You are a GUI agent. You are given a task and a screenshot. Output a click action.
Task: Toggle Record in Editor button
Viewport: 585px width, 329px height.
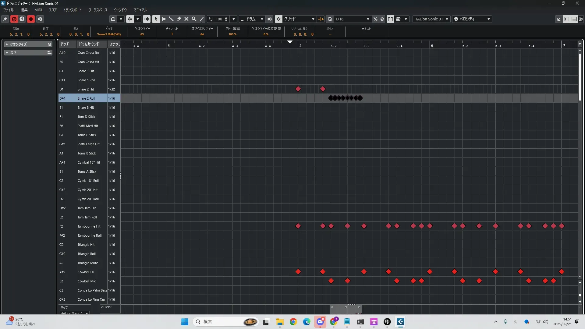click(31, 19)
